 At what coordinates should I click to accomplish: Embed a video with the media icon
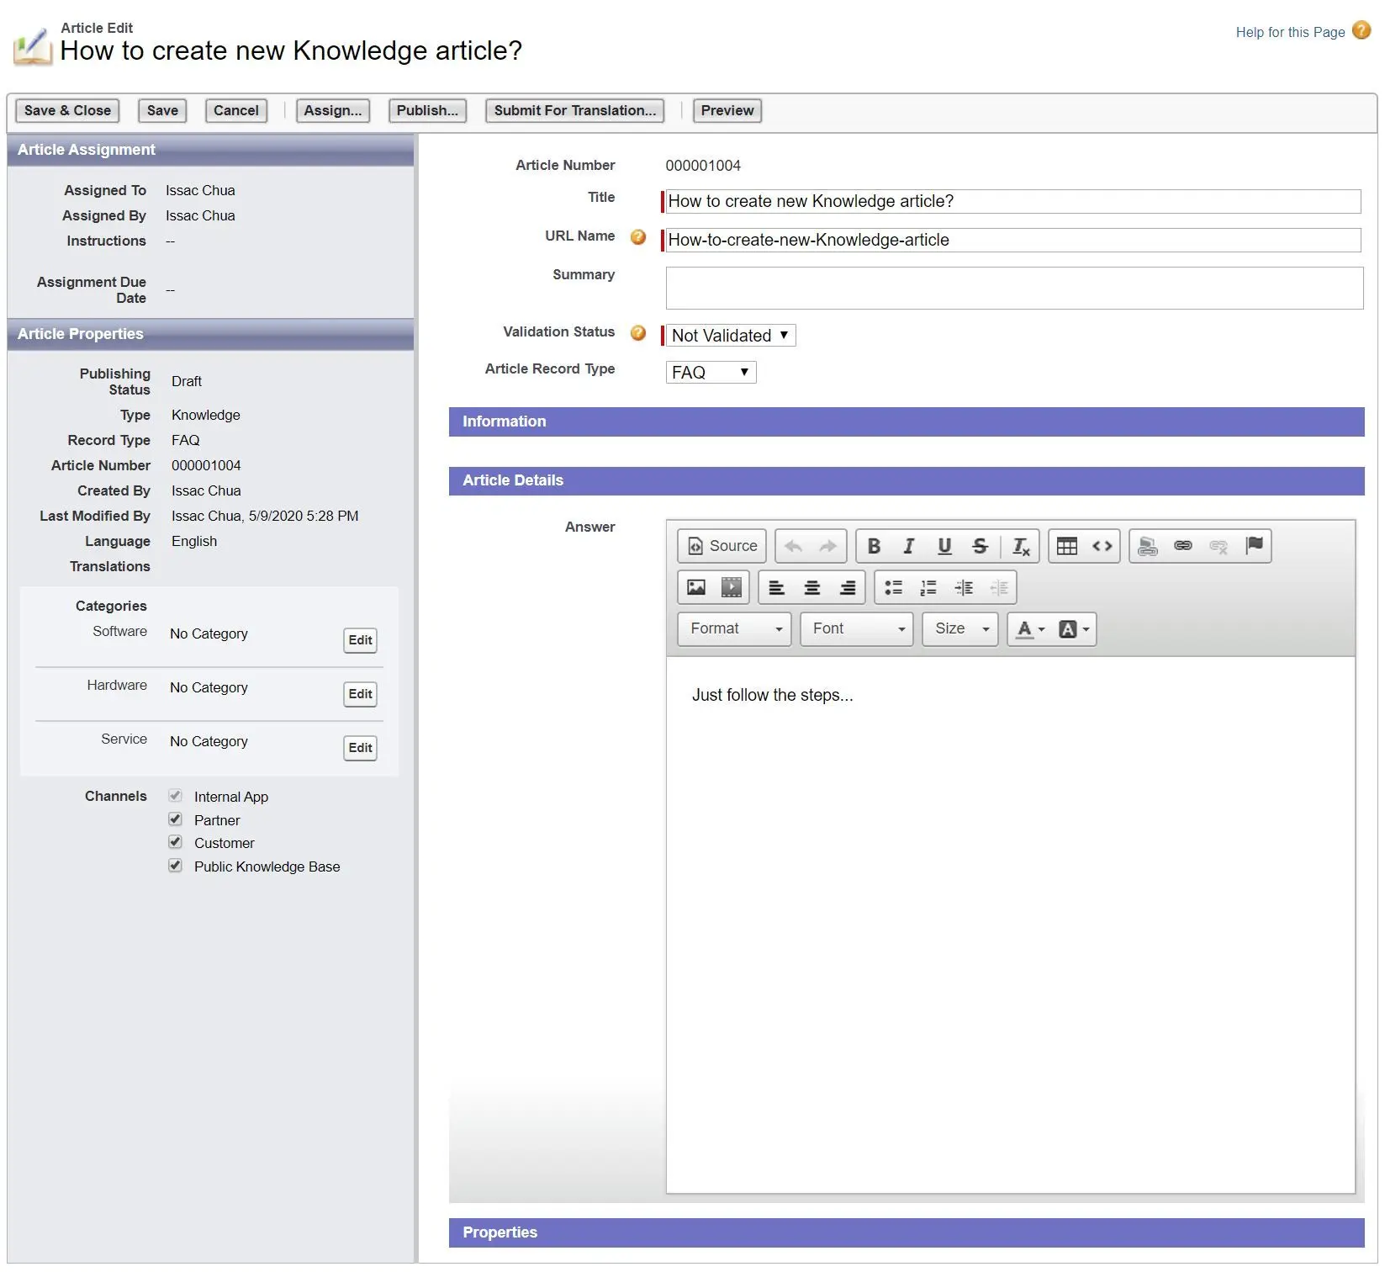point(732,587)
